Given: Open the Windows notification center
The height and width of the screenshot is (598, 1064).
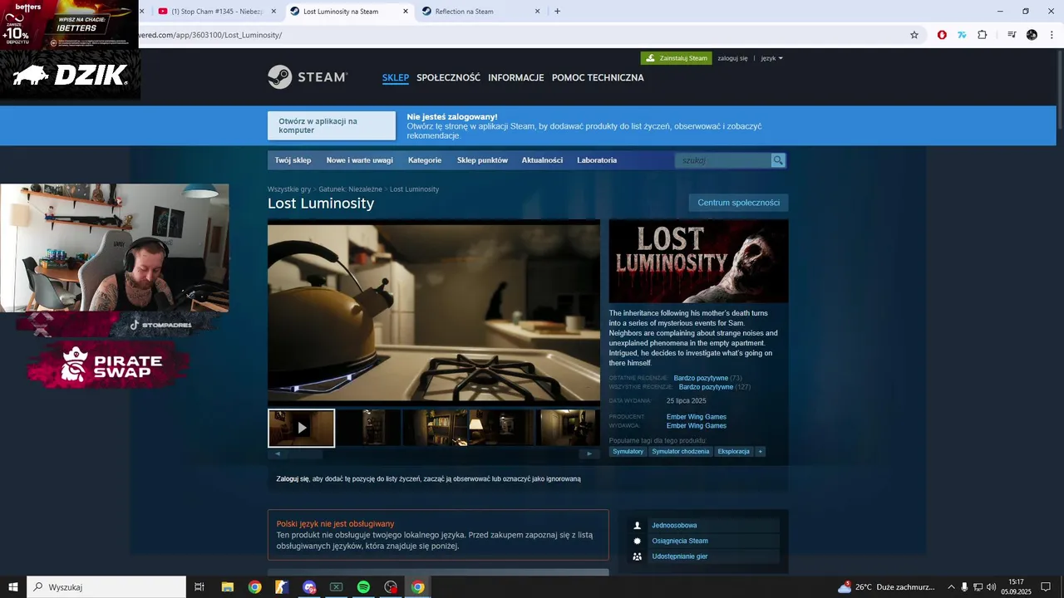Looking at the screenshot, I should (x=1046, y=587).
